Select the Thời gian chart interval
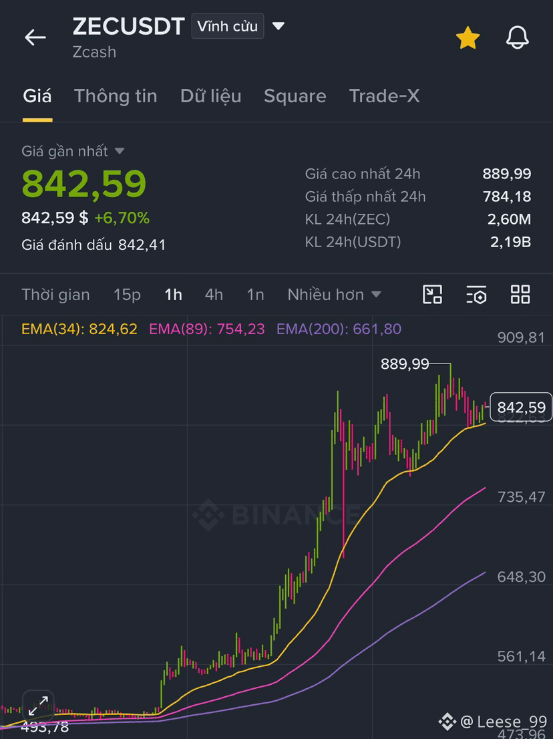Screen dimensions: 553x739 coord(55,295)
